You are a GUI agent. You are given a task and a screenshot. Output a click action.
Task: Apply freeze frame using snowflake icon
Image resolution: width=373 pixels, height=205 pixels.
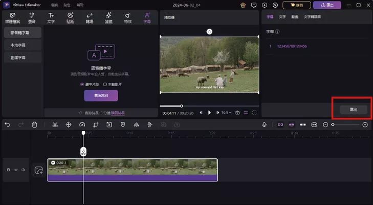pyautogui.click(x=69, y=125)
